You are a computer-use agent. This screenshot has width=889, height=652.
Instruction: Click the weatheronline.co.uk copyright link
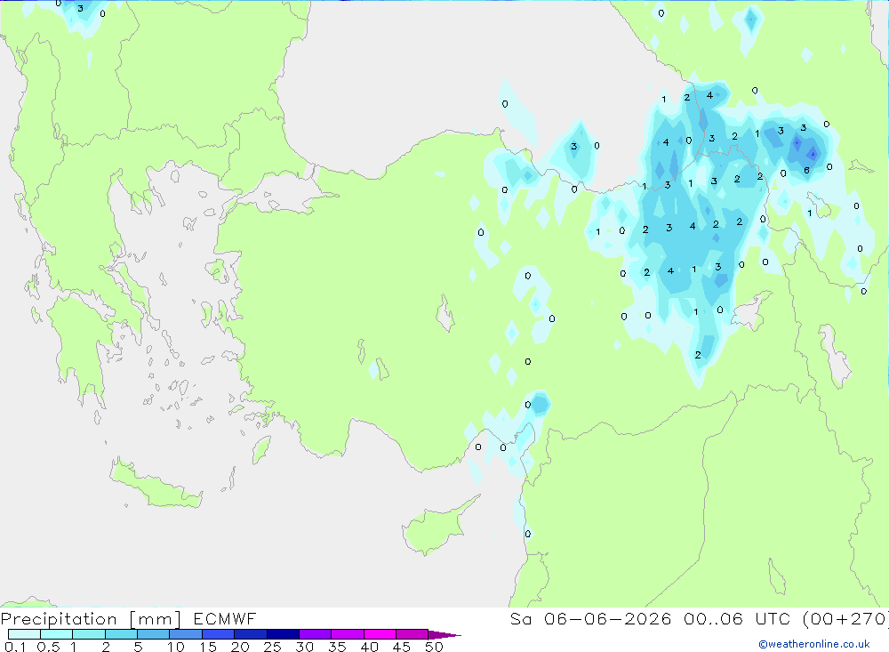[814, 644]
